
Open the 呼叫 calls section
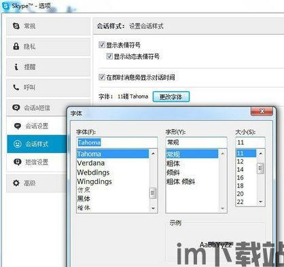[48, 88]
